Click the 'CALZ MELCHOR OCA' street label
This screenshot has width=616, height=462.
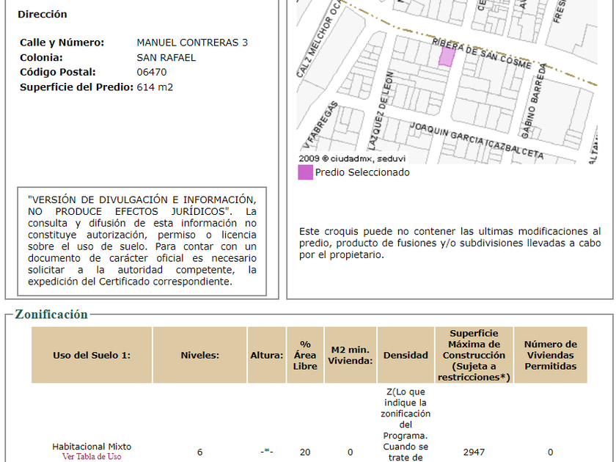pyautogui.click(x=320, y=40)
